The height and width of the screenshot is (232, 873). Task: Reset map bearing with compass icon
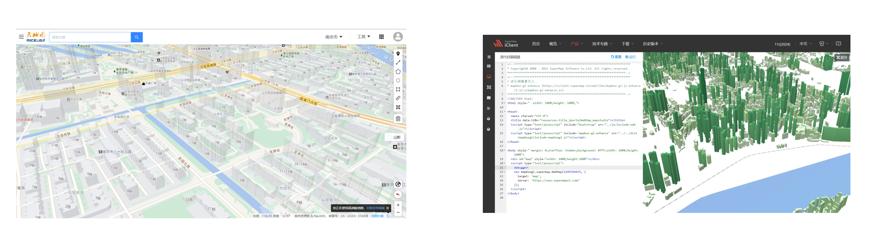click(398, 194)
